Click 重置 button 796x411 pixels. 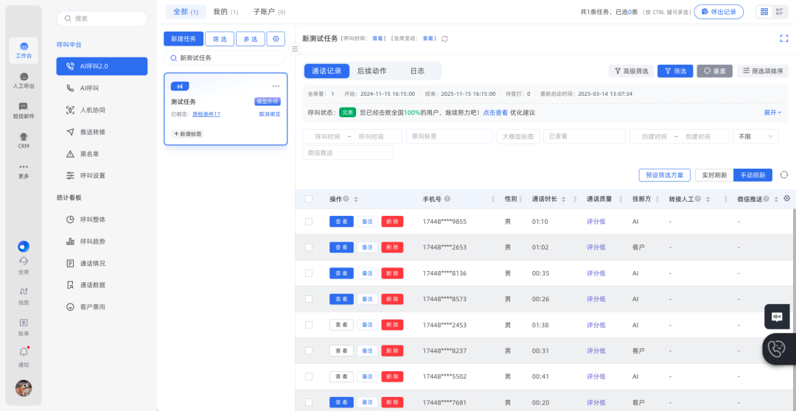(715, 71)
